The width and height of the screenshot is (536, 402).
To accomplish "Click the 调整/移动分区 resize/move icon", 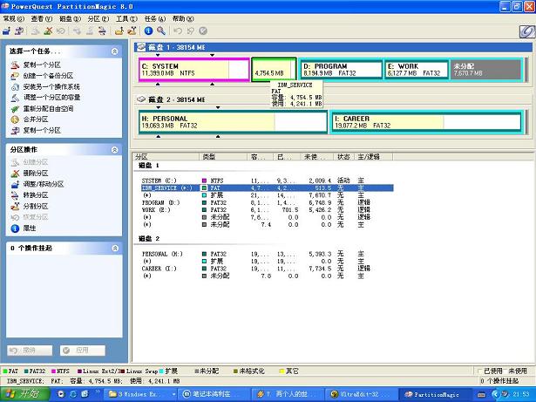I will (x=15, y=184).
